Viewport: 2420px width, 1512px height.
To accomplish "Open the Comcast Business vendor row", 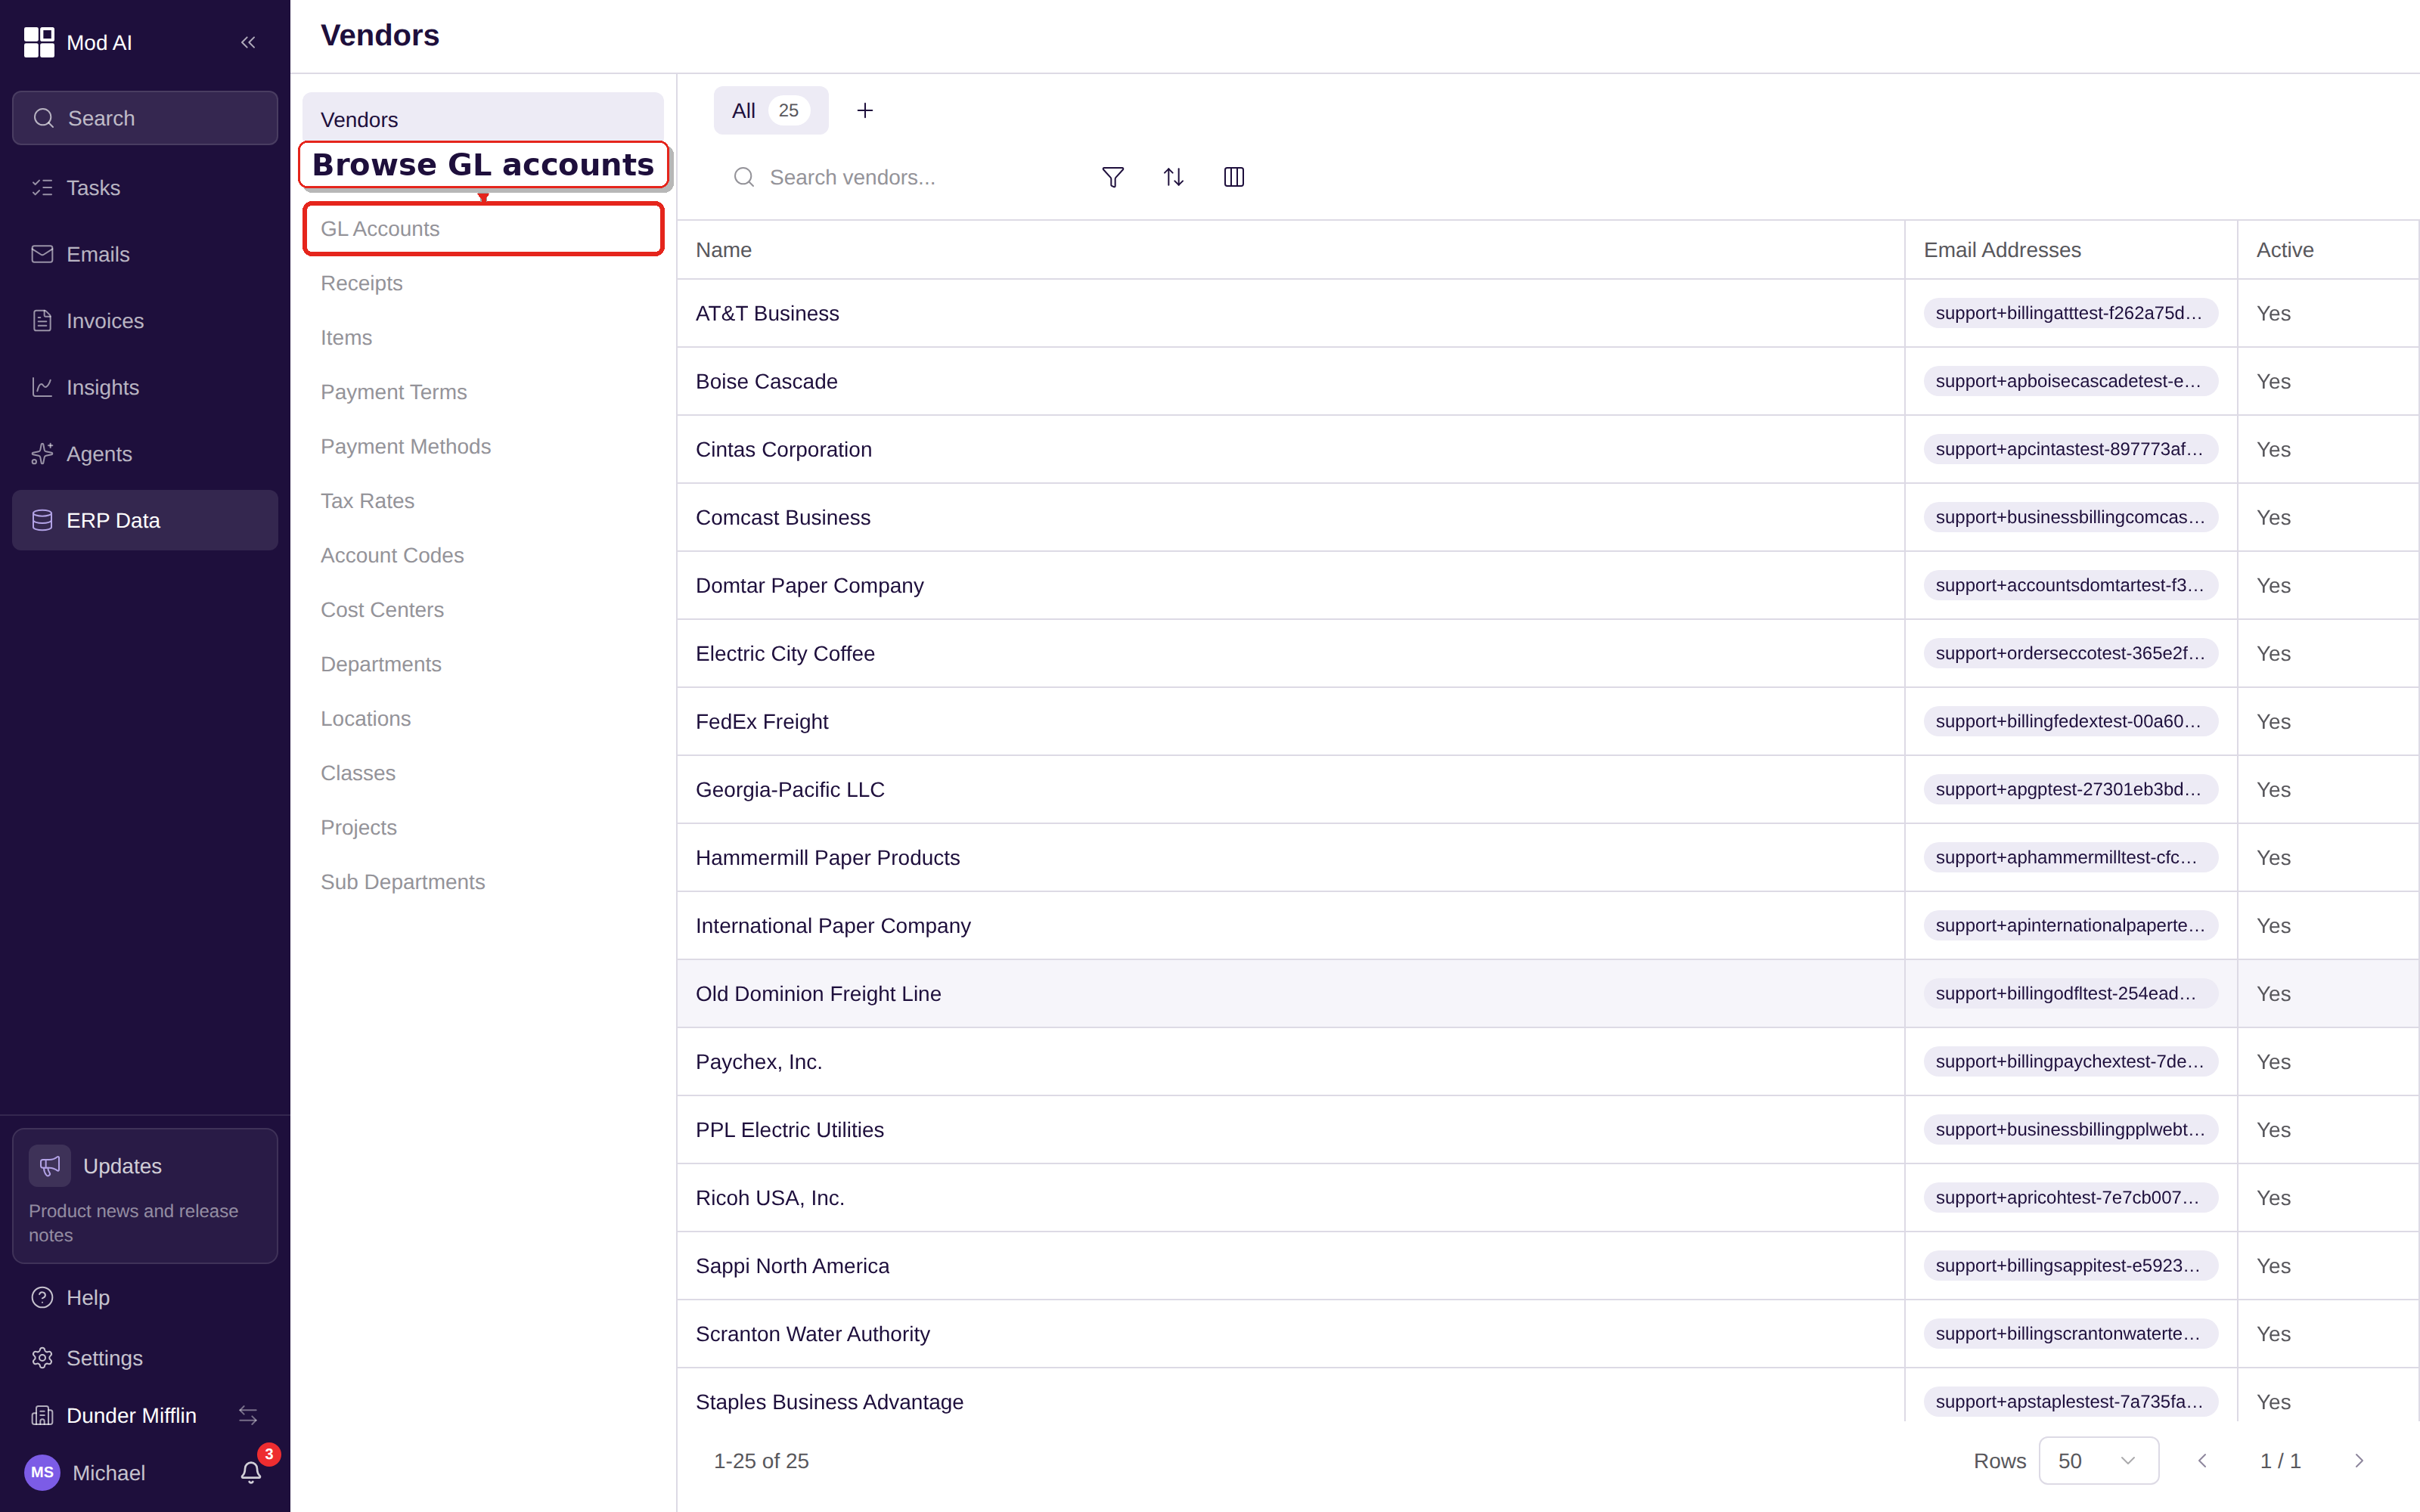I will click(1548, 517).
